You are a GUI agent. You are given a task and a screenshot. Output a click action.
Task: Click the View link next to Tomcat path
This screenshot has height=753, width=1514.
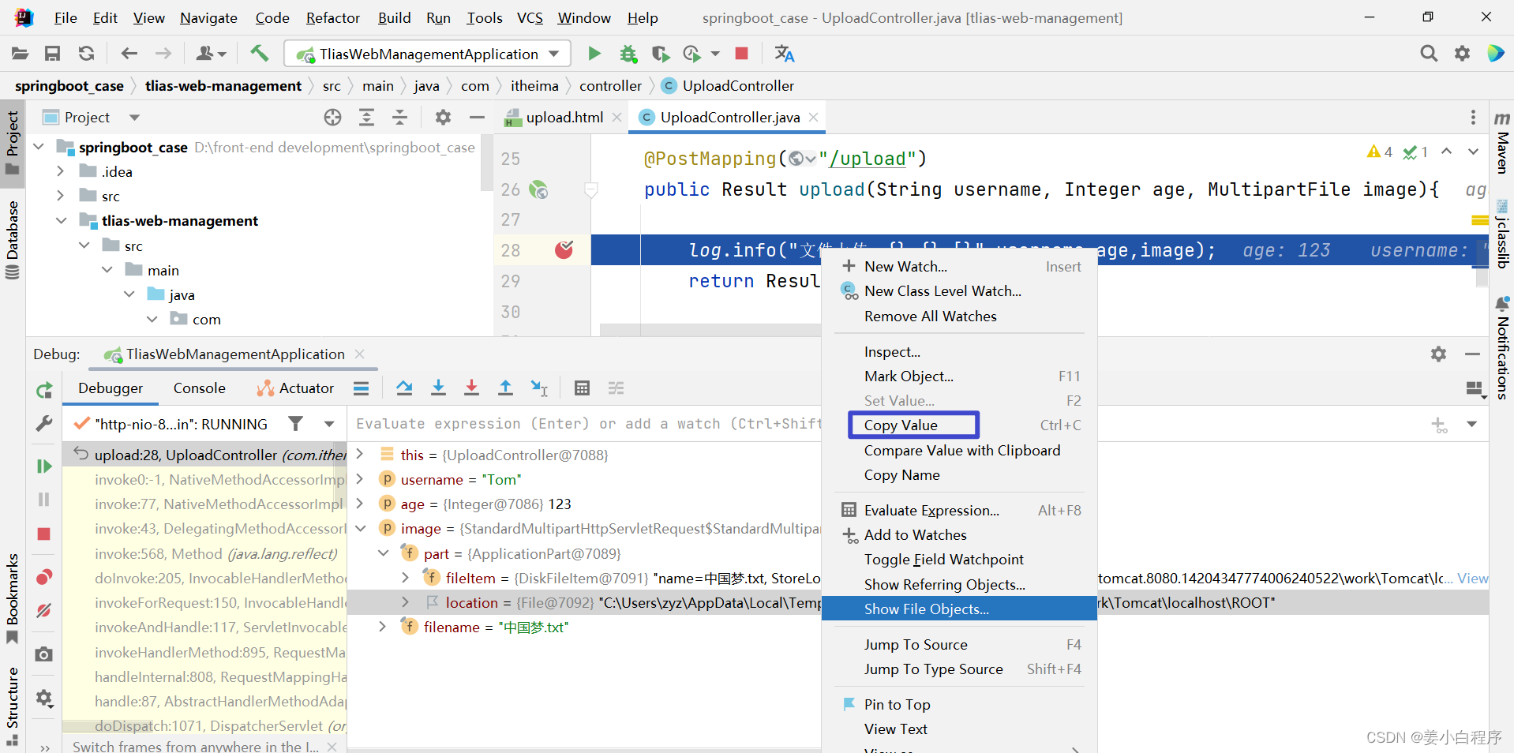click(1471, 578)
